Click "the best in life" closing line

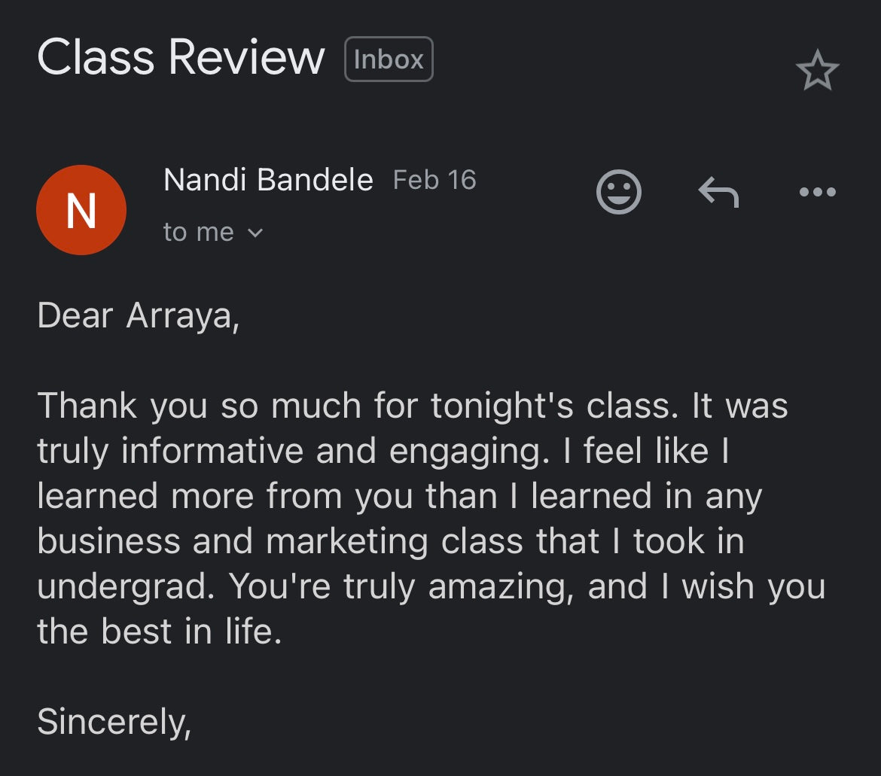point(159,632)
